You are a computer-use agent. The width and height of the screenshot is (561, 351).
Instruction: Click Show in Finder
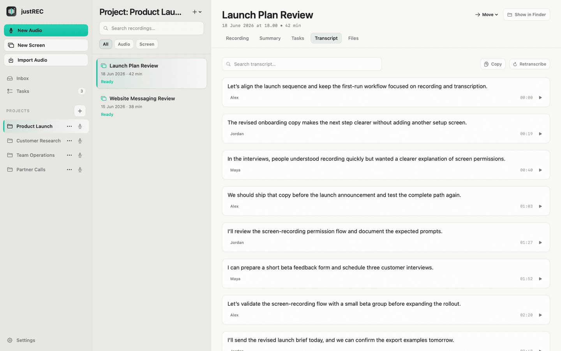coord(526,15)
